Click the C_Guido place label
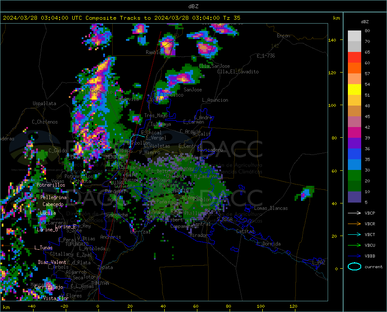 [x=58, y=151]
